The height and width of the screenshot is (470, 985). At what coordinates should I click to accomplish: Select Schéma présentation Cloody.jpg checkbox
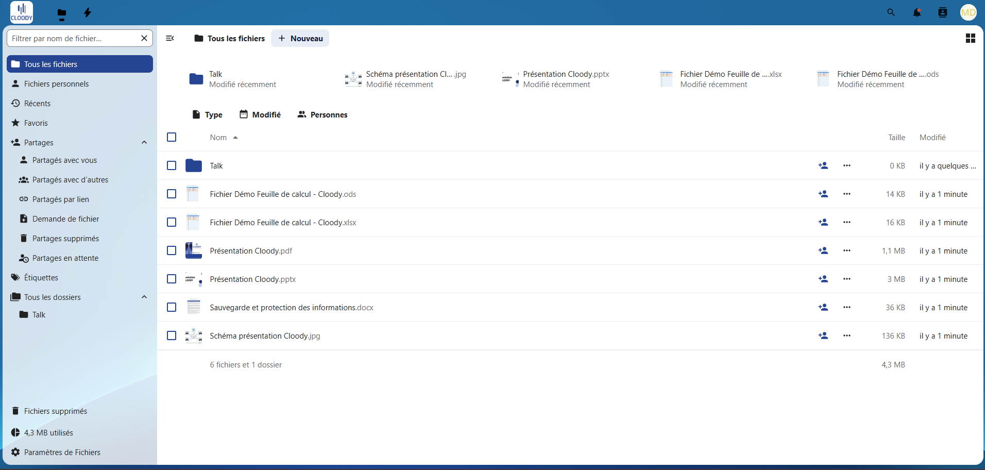[x=172, y=335]
